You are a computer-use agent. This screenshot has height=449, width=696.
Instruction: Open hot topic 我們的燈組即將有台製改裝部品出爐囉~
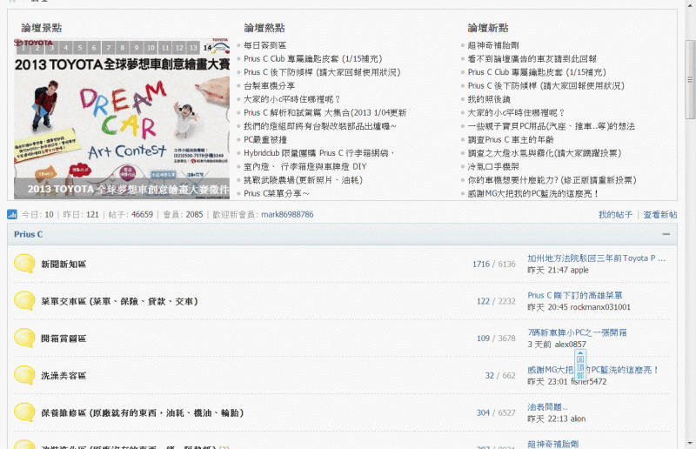(x=320, y=126)
